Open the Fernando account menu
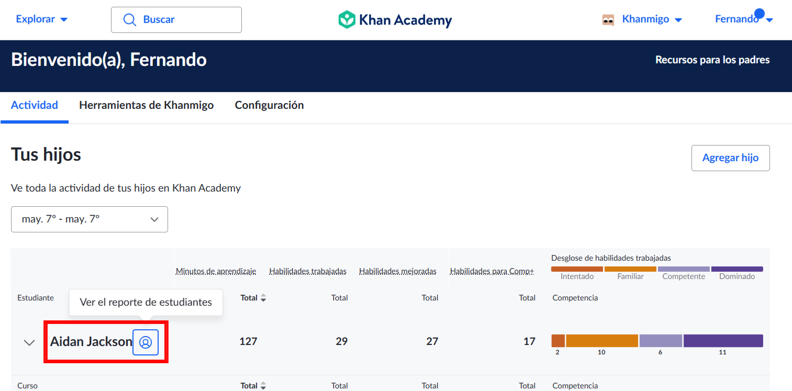The height and width of the screenshot is (391, 792). [x=744, y=19]
